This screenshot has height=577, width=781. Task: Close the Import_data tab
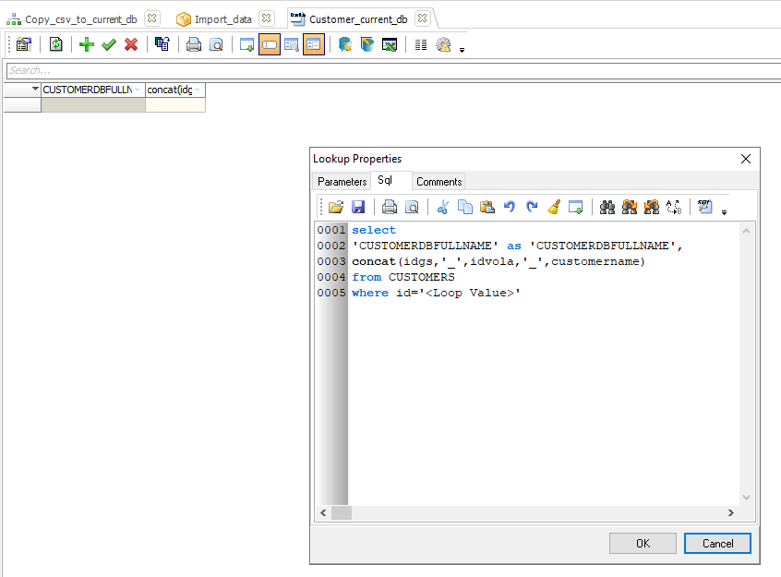[x=267, y=18]
